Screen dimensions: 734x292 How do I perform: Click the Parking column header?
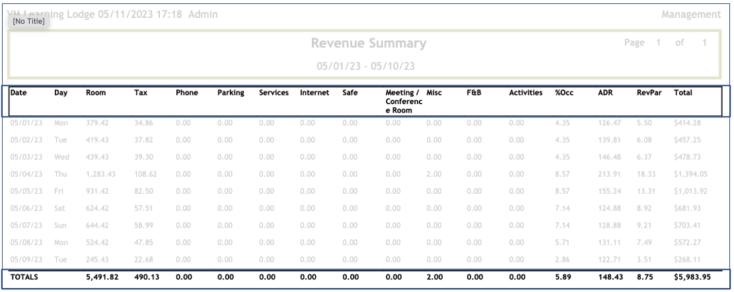coord(230,94)
